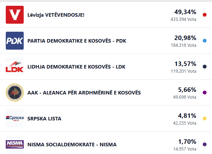
Task: Select Lidhja Demokratike e Kosovës - LDK
Action: click(x=77, y=67)
